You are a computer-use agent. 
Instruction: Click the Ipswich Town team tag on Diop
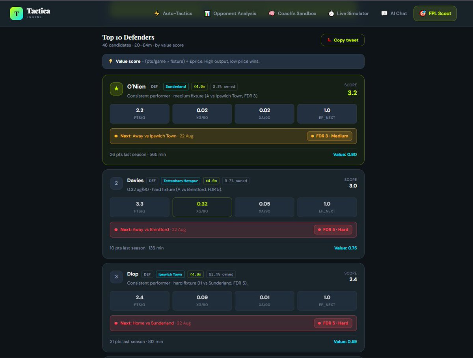click(170, 274)
